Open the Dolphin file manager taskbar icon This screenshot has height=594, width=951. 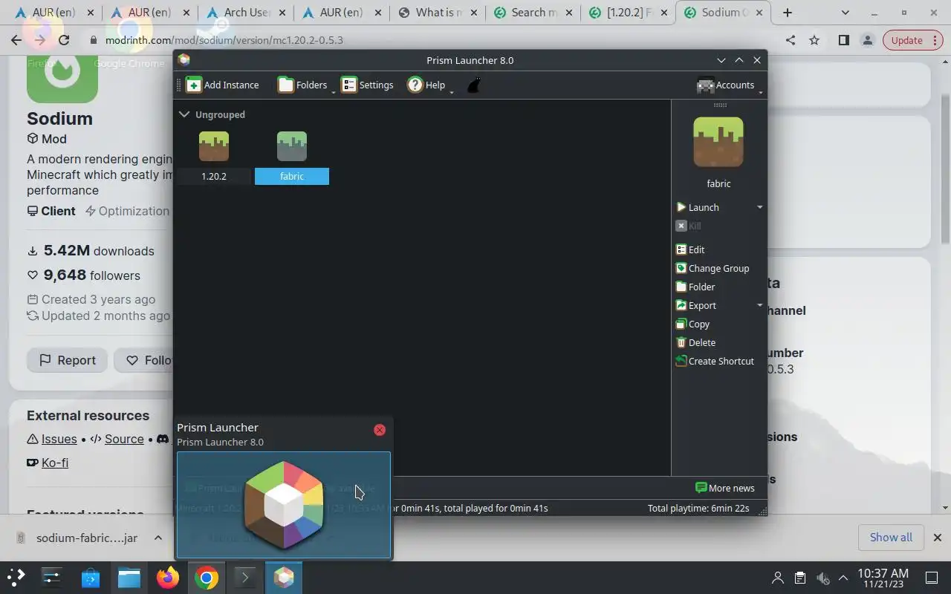(x=129, y=577)
